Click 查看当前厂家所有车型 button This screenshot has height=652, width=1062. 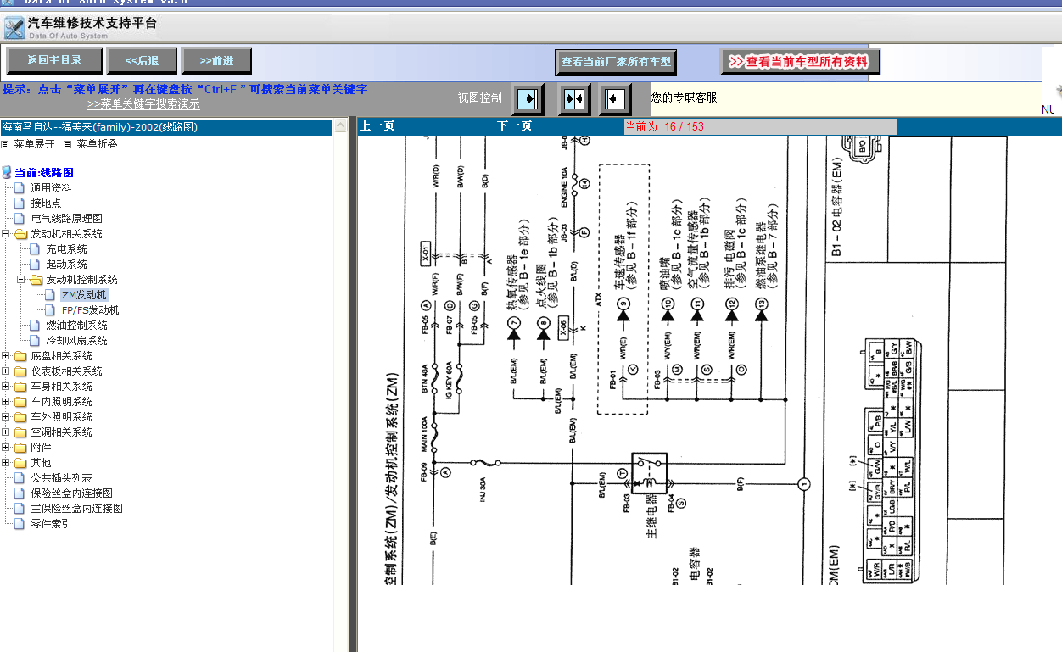click(x=616, y=62)
